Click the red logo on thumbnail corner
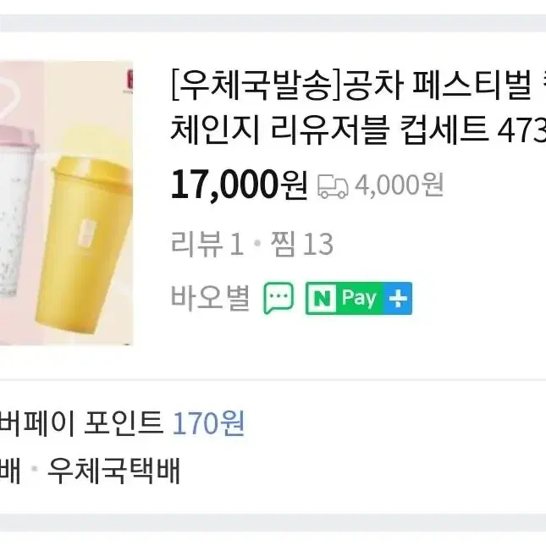The image size is (546, 546). click(130, 82)
